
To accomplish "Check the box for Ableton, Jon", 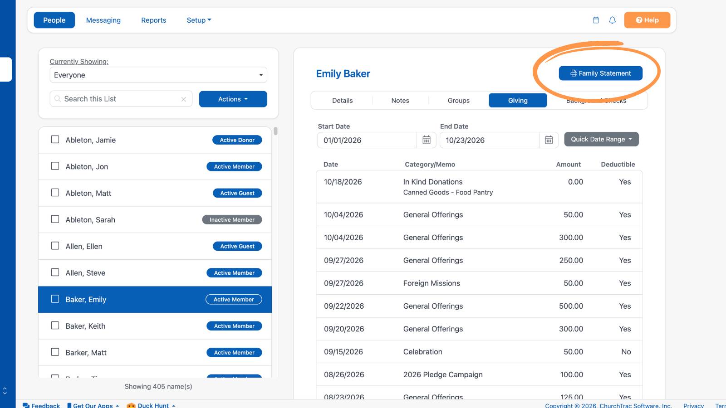I will [x=55, y=166].
